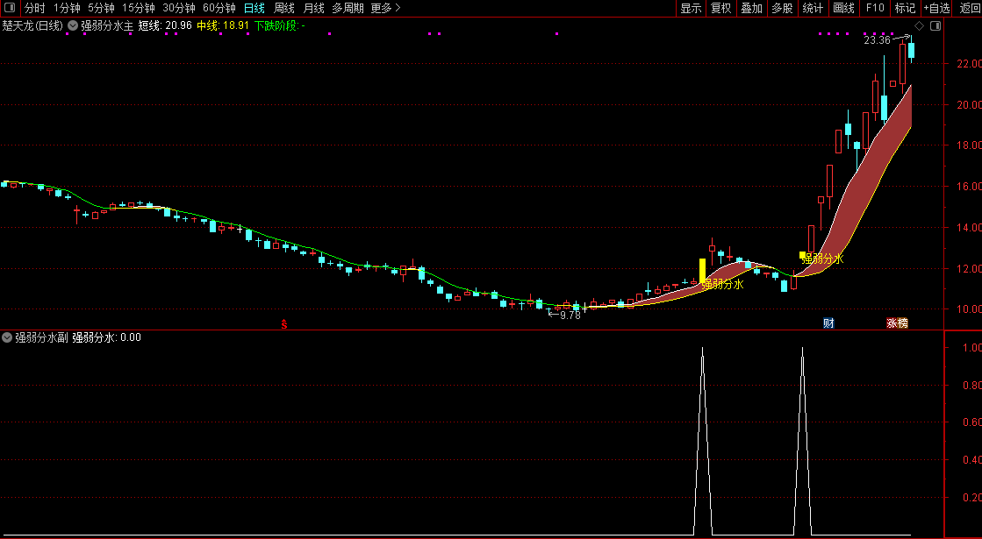The image size is (982, 539).
Task: Expand the 强弱分水主 indicator dropdown
Action: [73, 25]
